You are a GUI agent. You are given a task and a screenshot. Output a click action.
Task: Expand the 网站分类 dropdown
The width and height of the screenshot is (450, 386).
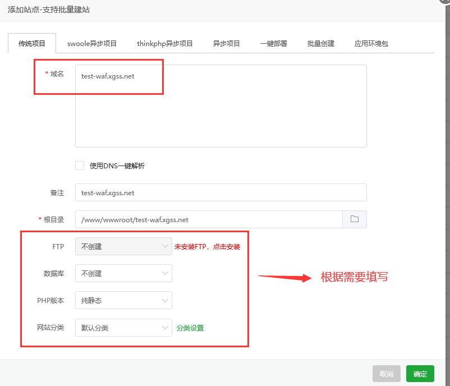click(123, 328)
